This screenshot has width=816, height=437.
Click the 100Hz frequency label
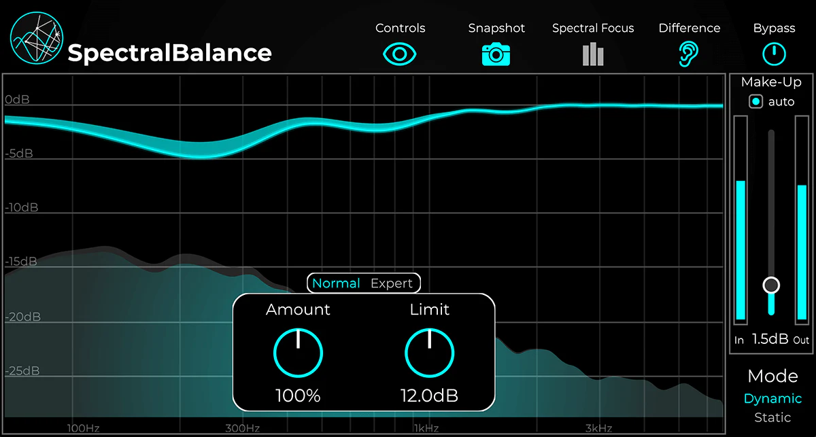coord(83,428)
